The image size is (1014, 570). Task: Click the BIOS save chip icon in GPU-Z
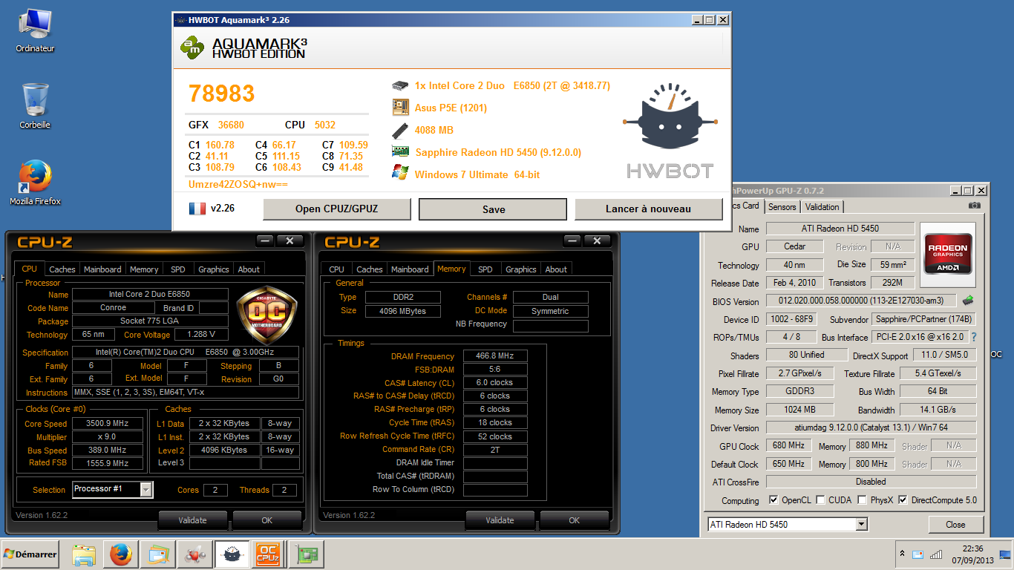pyautogui.click(x=968, y=301)
